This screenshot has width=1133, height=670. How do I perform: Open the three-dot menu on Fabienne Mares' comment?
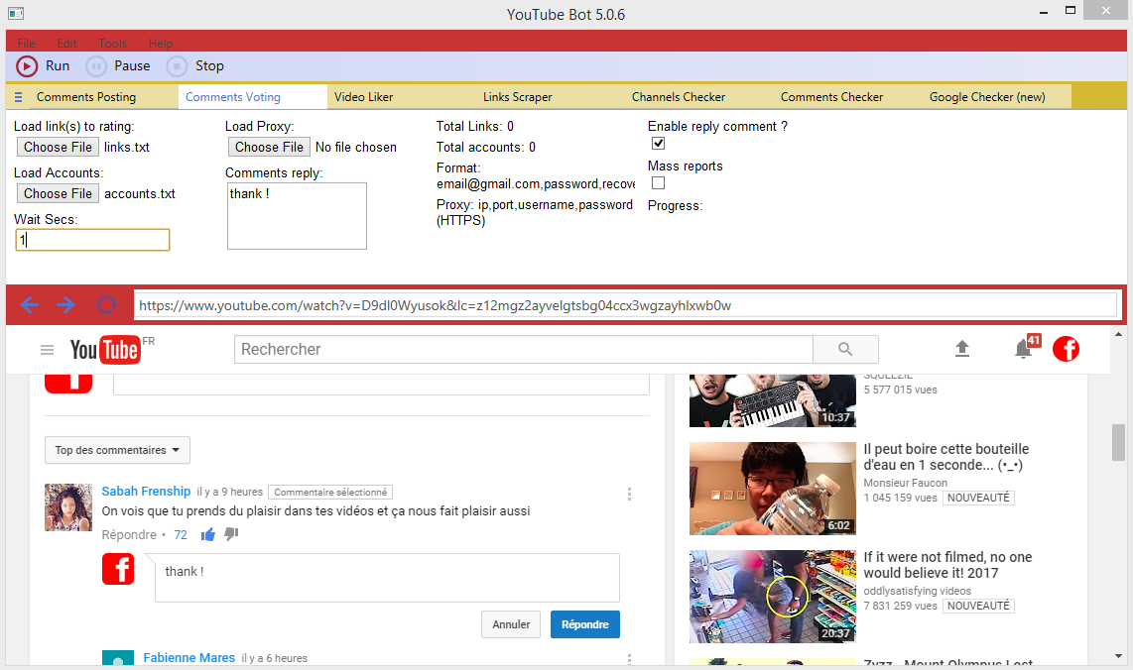click(629, 659)
